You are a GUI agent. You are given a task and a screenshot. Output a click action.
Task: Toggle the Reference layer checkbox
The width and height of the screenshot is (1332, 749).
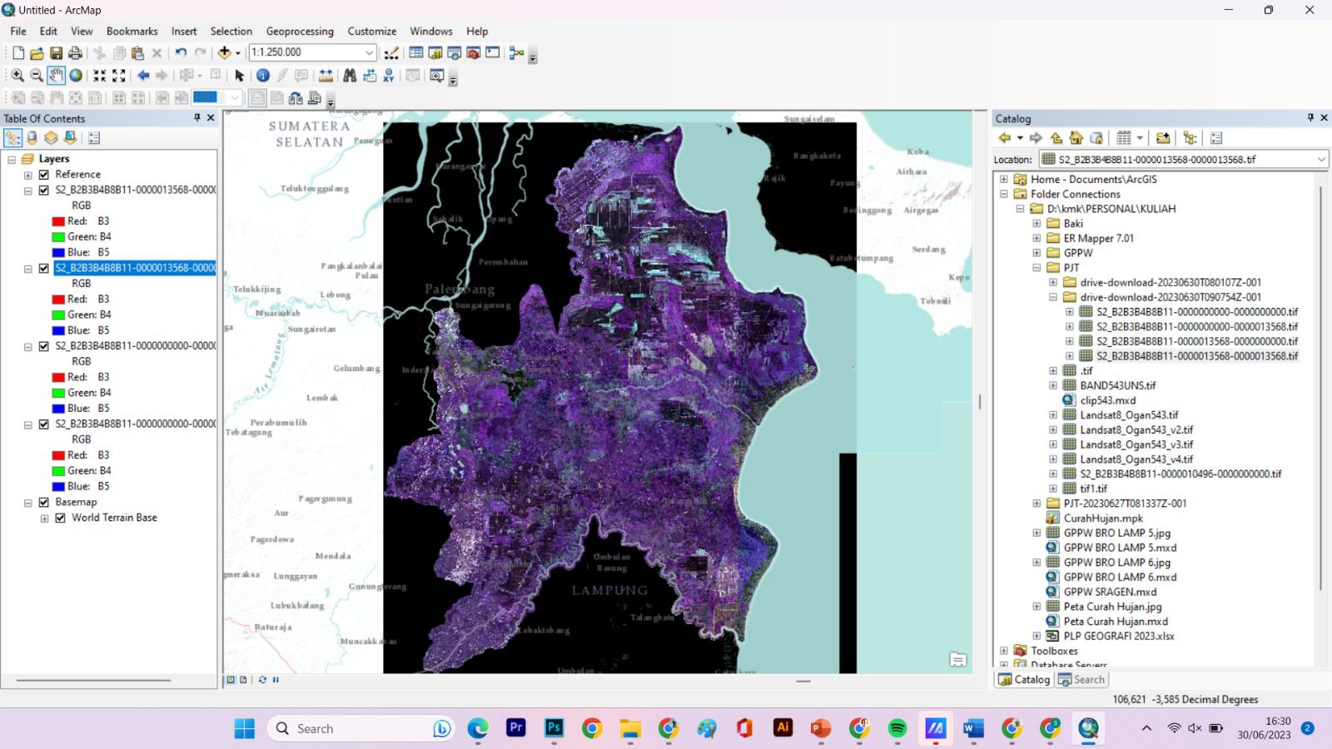(x=44, y=175)
